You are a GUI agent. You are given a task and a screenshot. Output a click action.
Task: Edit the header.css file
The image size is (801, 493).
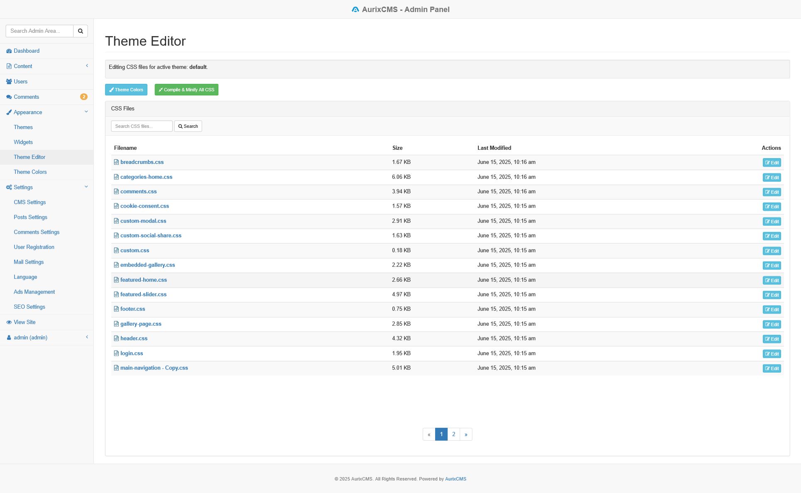tap(772, 339)
